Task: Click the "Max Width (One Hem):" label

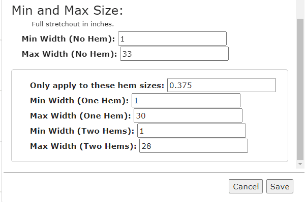Action: click(x=80, y=115)
